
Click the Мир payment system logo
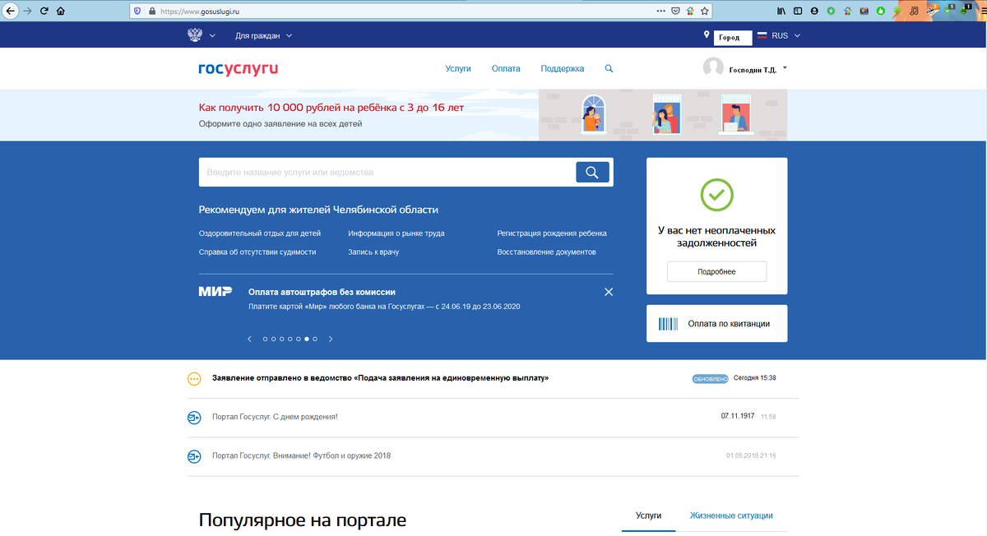pyautogui.click(x=215, y=291)
